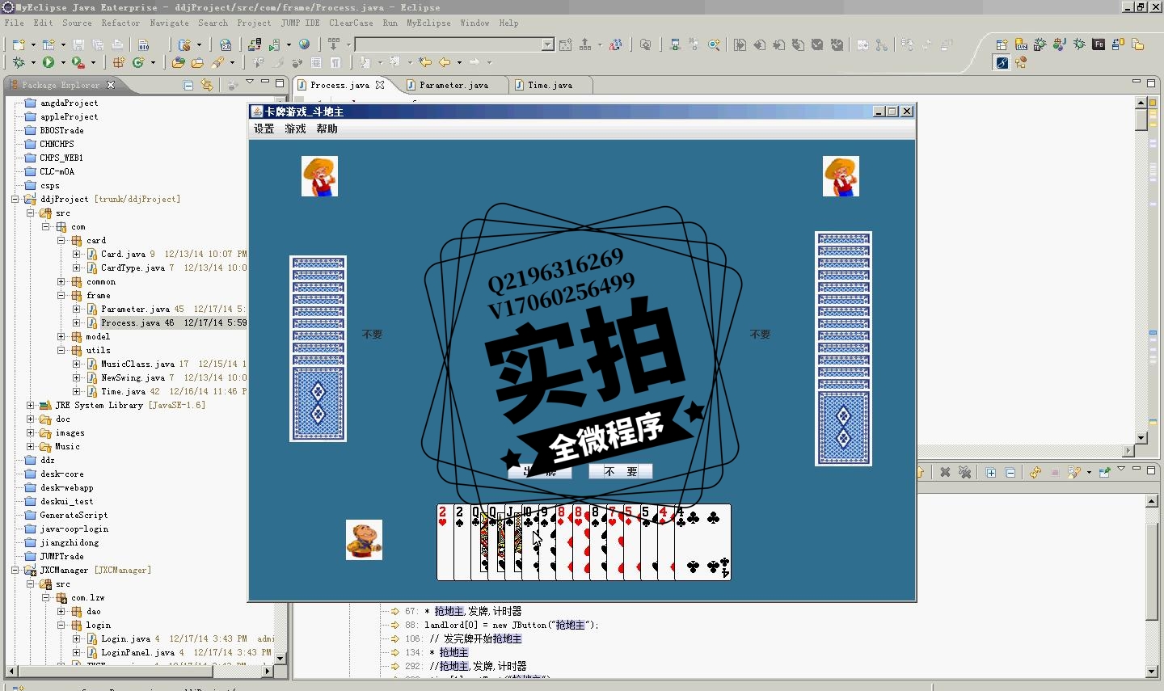Click the team people toolbar icon

(616, 44)
